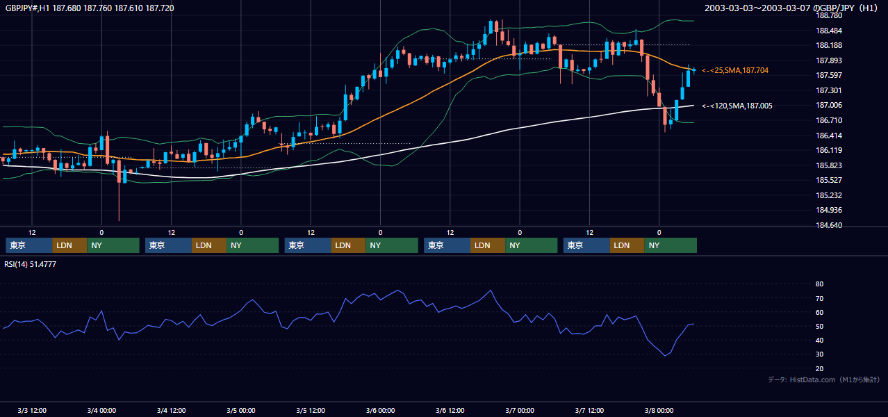The height and width of the screenshot is (417, 888).
Task: Click RSI scale value 70
Action: point(820,298)
